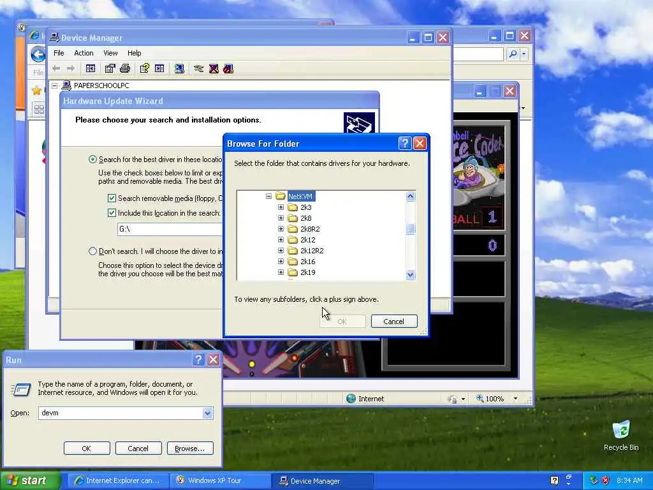Select the 2k19 folder name
The width and height of the screenshot is (653, 490).
point(308,272)
